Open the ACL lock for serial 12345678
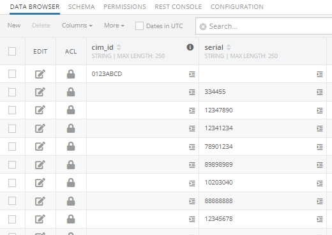This screenshot has width=332, height=235. click(71, 219)
